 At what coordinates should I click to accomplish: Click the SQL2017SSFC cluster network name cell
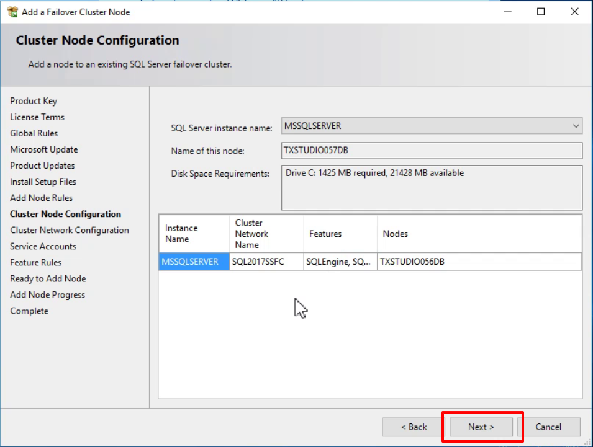point(266,262)
